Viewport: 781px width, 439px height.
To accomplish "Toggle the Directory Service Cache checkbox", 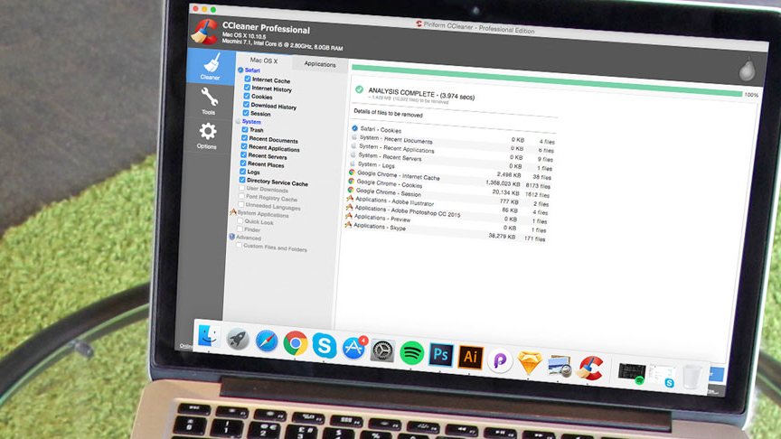I will (x=242, y=180).
